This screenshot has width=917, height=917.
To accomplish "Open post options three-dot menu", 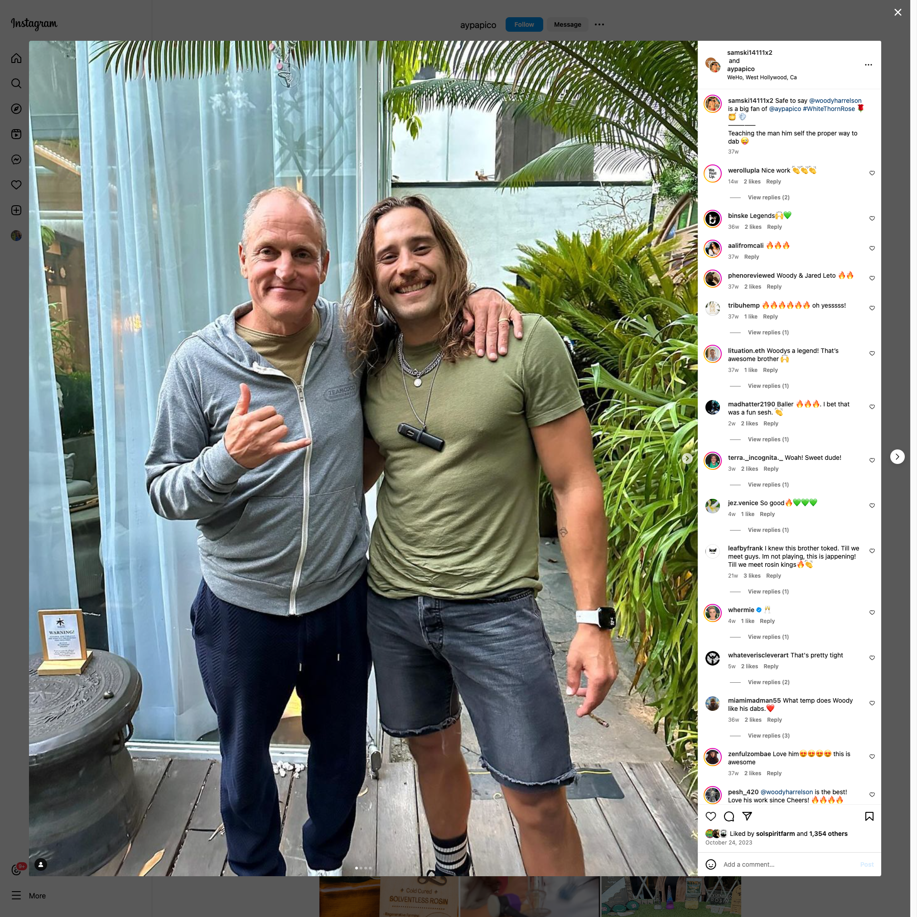I will click(868, 65).
